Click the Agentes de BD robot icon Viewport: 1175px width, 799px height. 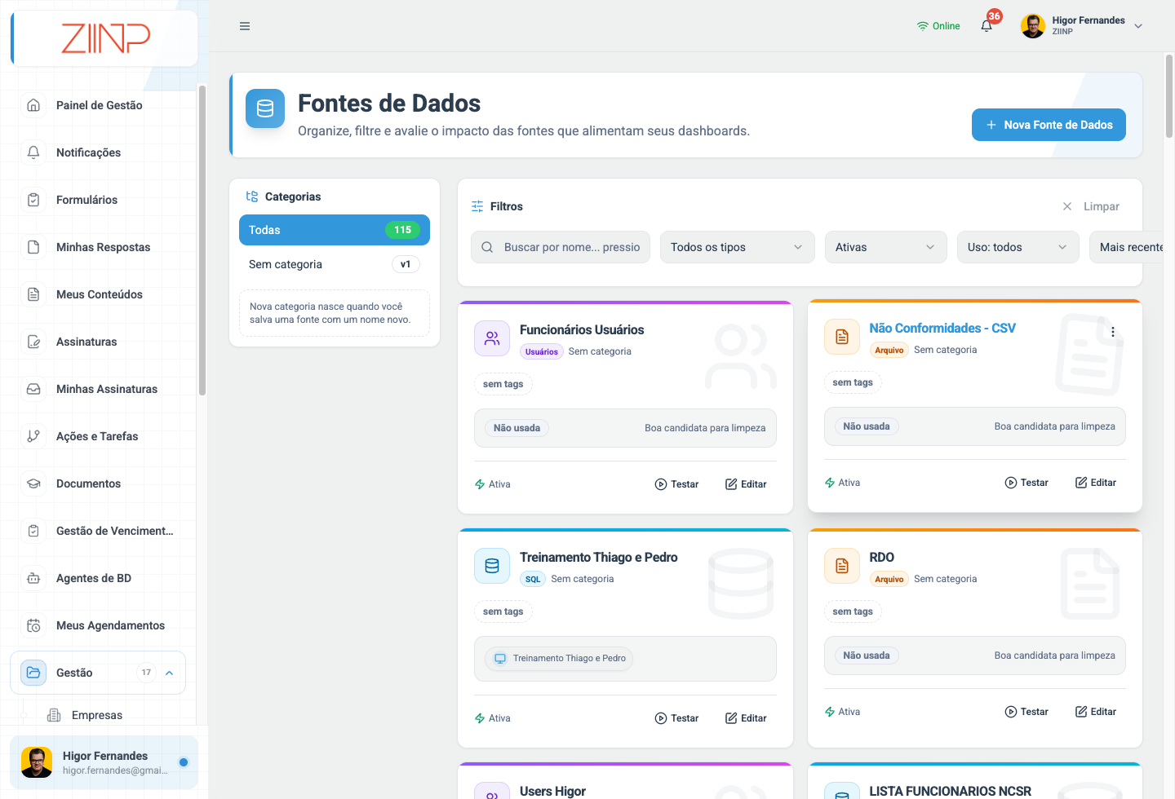coord(33,578)
